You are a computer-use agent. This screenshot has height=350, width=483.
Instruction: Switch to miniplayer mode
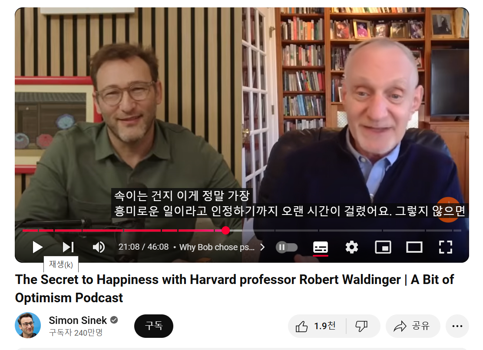383,247
